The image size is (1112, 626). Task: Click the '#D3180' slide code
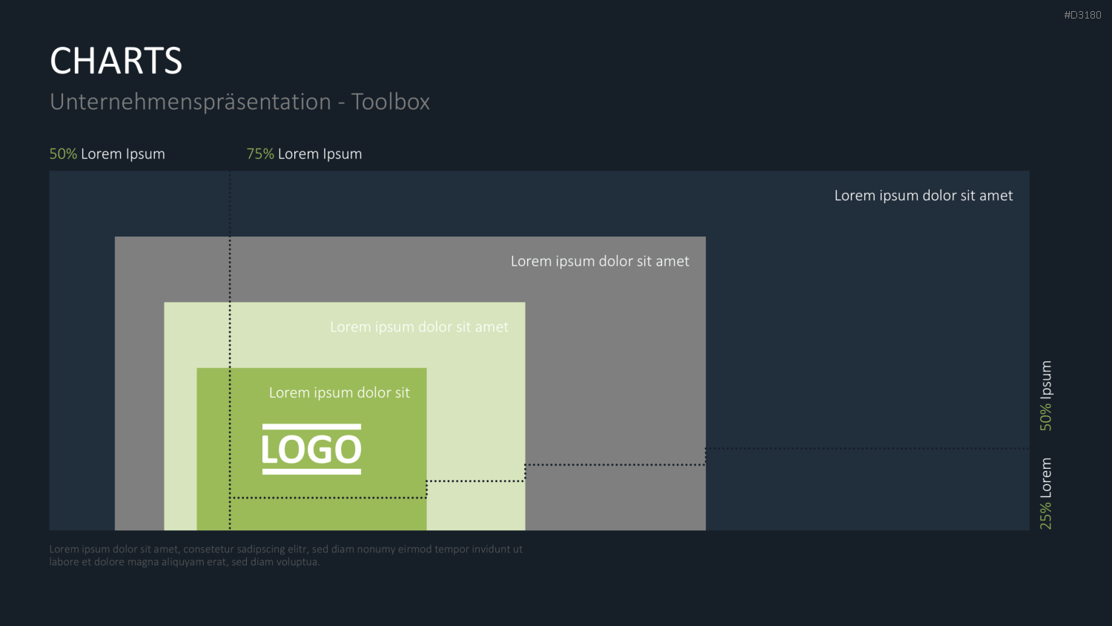pyautogui.click(x=1082, y=15)
